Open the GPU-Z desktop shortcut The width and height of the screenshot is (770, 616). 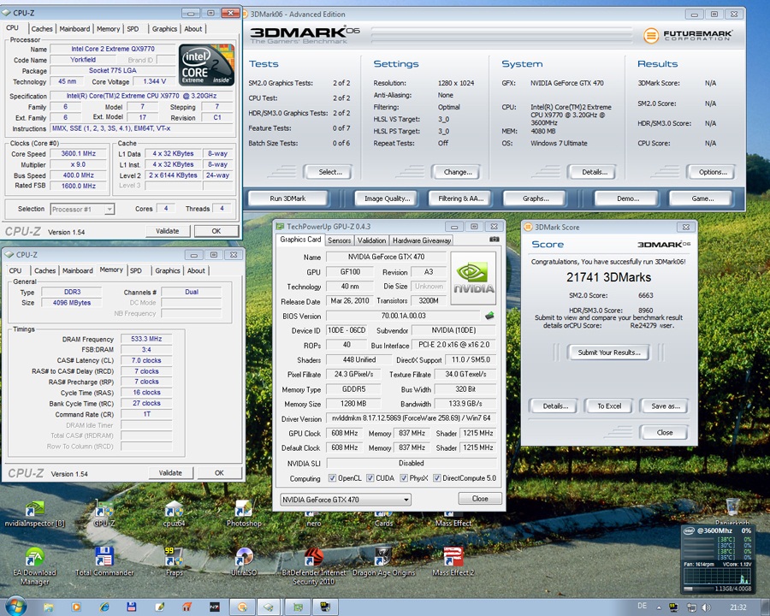point(104,514)
